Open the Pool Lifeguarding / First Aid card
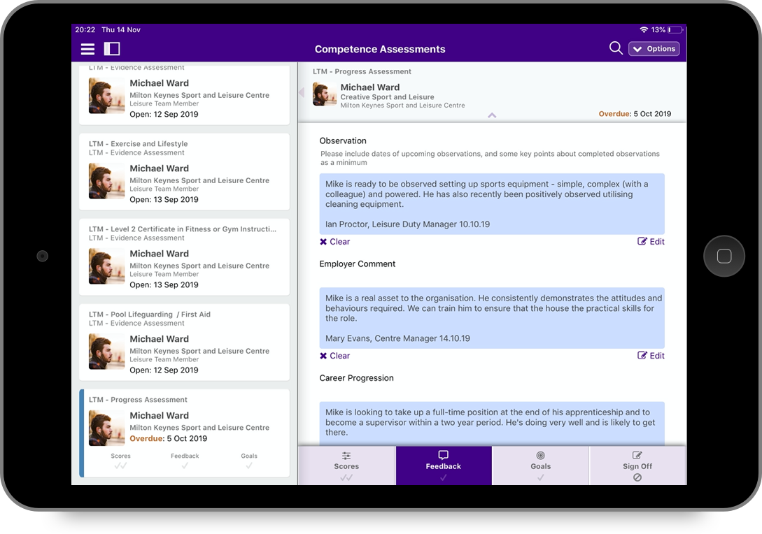The width and height of the screenshot is (762, 534). (x=184, y=342)
